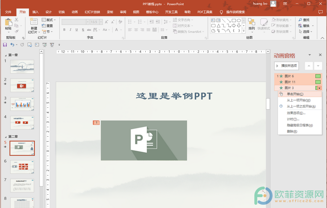Select 效果选项 in the menu
Image resolution: width=327 pixels, height=208 pixels.
point(300,113)
